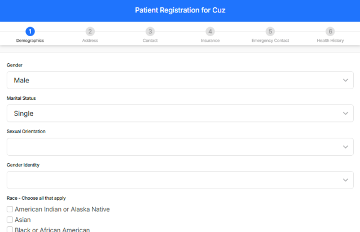Click step 5 Emergency Contact circle icon

tap(270, 32)
